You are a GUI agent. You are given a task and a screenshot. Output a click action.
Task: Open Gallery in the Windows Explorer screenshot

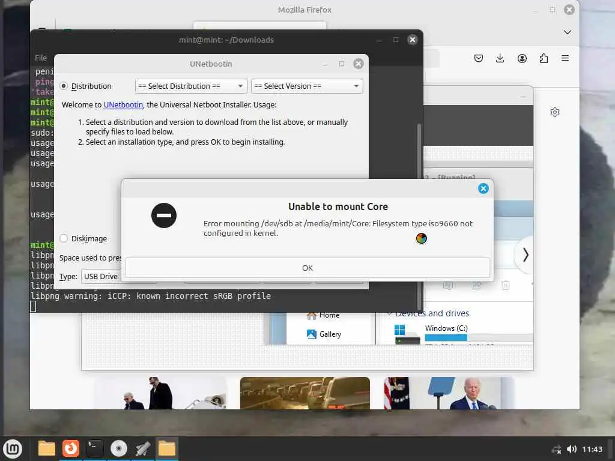tap(324, 334)
